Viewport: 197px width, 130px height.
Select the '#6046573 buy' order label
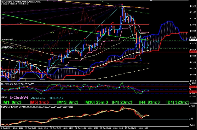click(7, 47)
